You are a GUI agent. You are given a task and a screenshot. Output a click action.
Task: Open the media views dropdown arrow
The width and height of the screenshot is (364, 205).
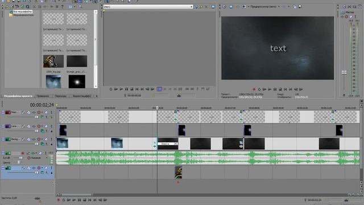(x=75, y=7)
